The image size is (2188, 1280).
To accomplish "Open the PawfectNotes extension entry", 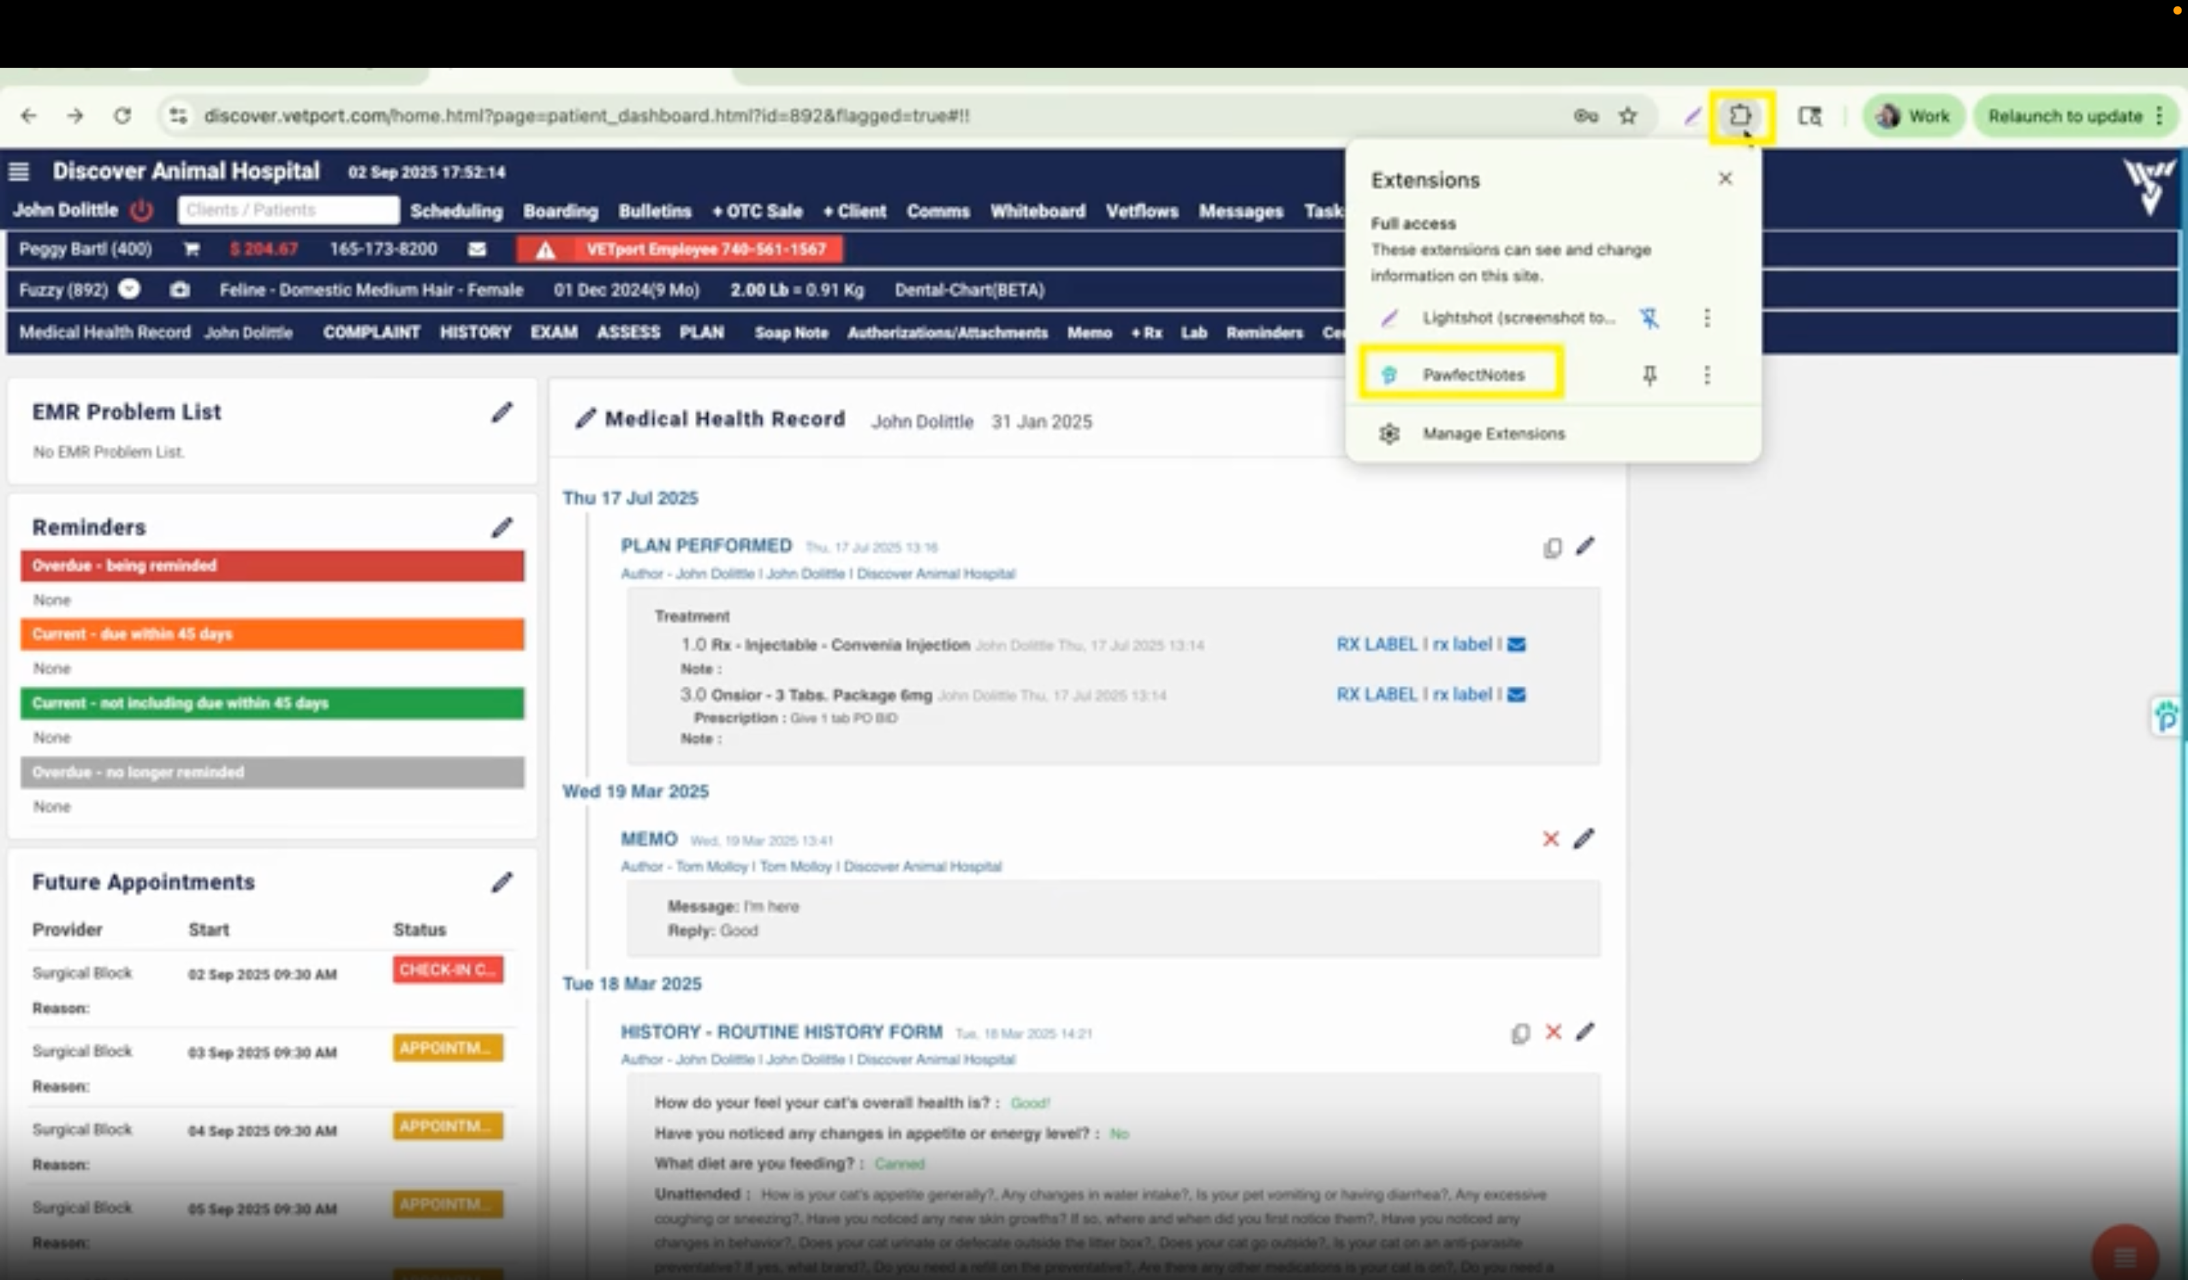I will click(1461, 375).
